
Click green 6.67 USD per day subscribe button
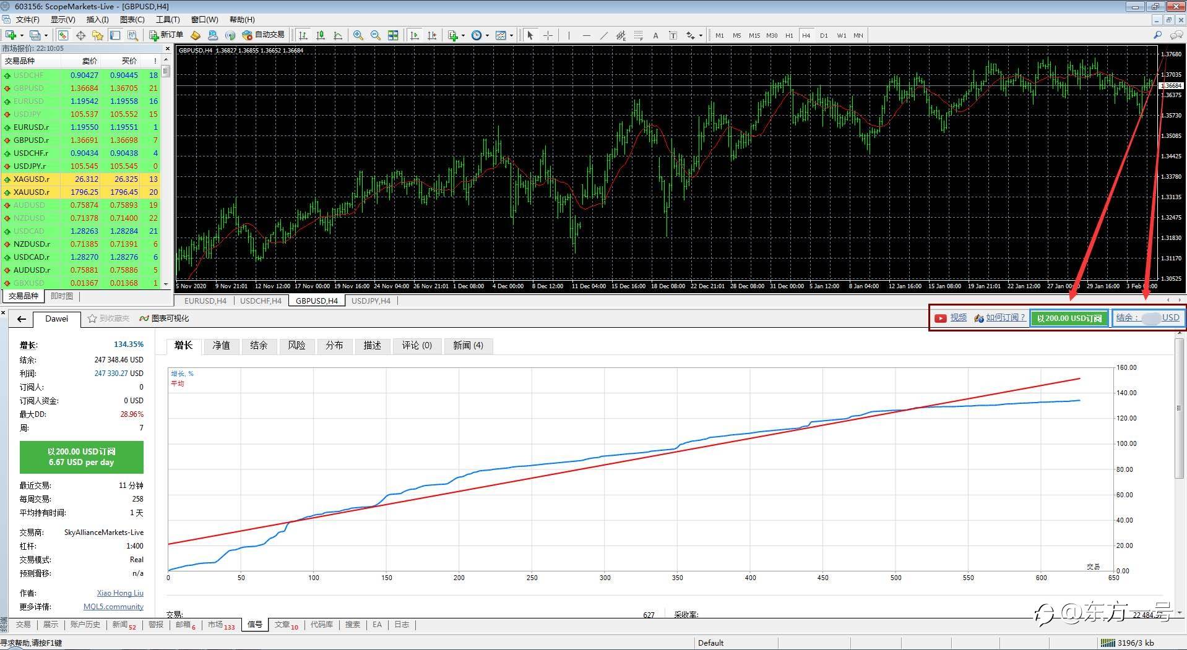[x=82, y=457]
